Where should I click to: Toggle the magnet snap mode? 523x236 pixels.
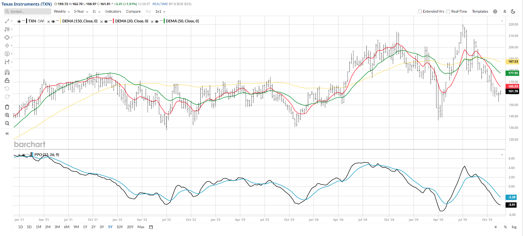[7, 72]
